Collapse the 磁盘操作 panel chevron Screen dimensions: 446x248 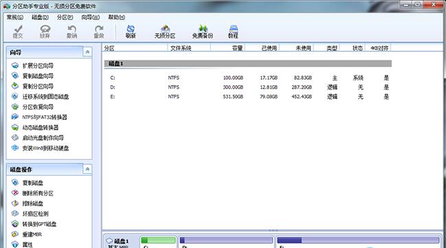(x=87, y=169)
